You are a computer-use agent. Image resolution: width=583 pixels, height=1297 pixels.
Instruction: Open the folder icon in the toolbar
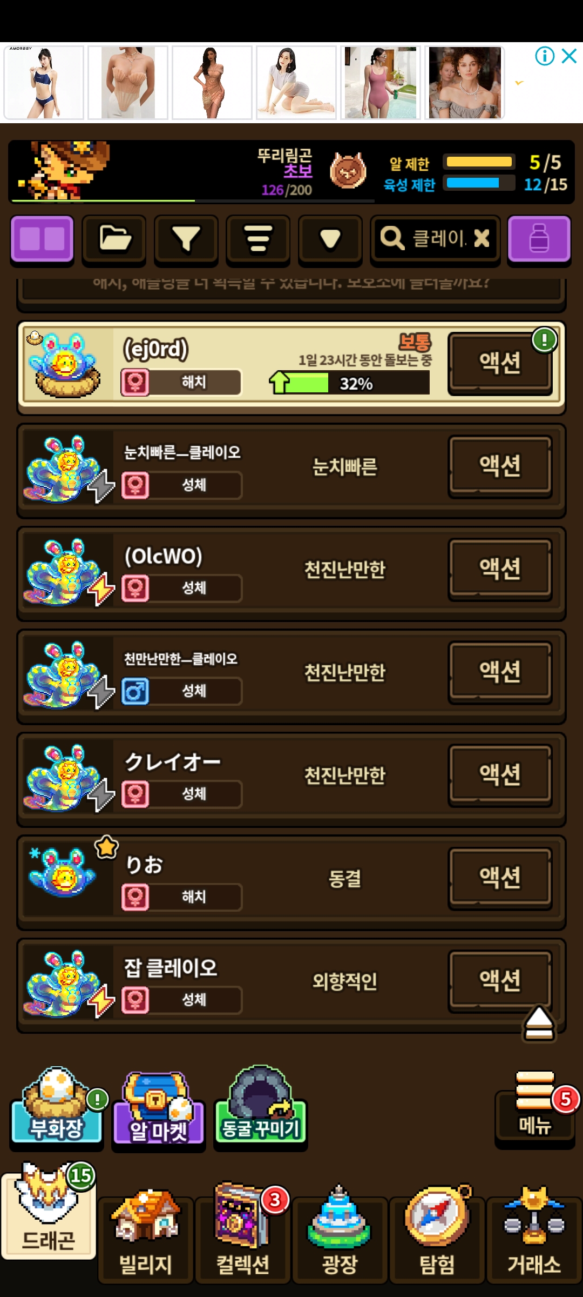pyautogui.click(x=114, y=239)
